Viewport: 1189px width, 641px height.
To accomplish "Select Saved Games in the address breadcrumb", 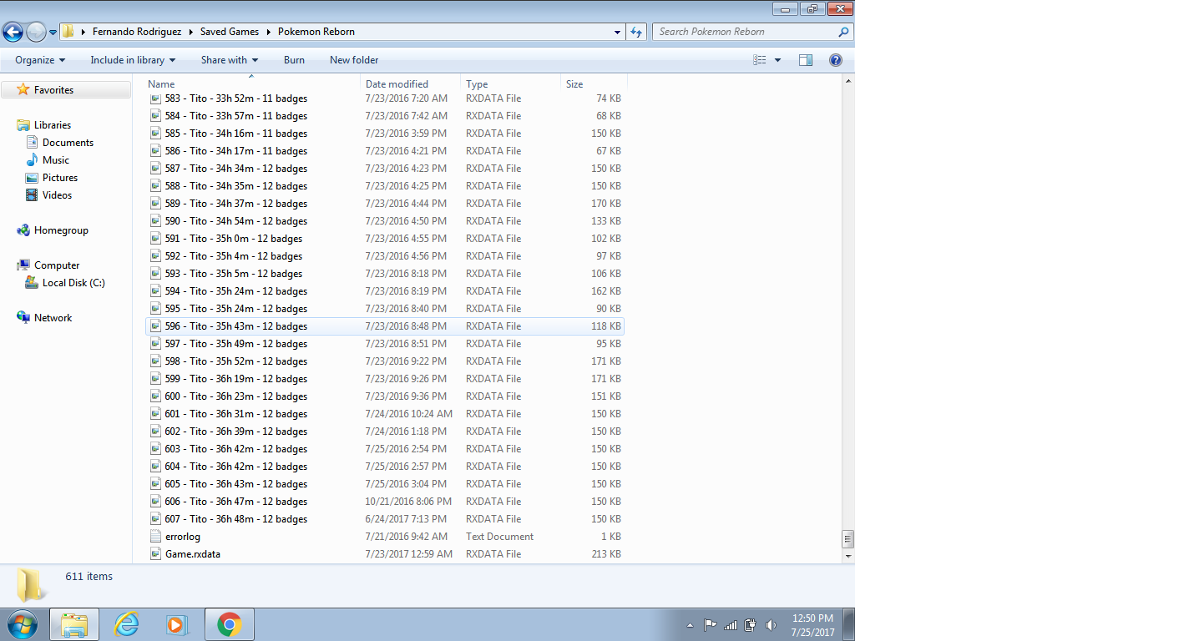I will pos(228,32).
